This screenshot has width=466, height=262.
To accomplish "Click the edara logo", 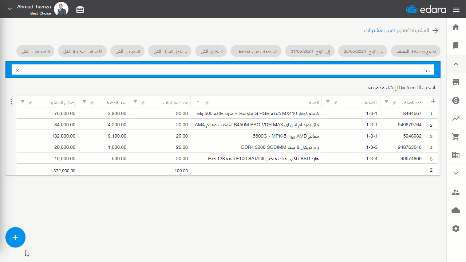I will point(426,9).
